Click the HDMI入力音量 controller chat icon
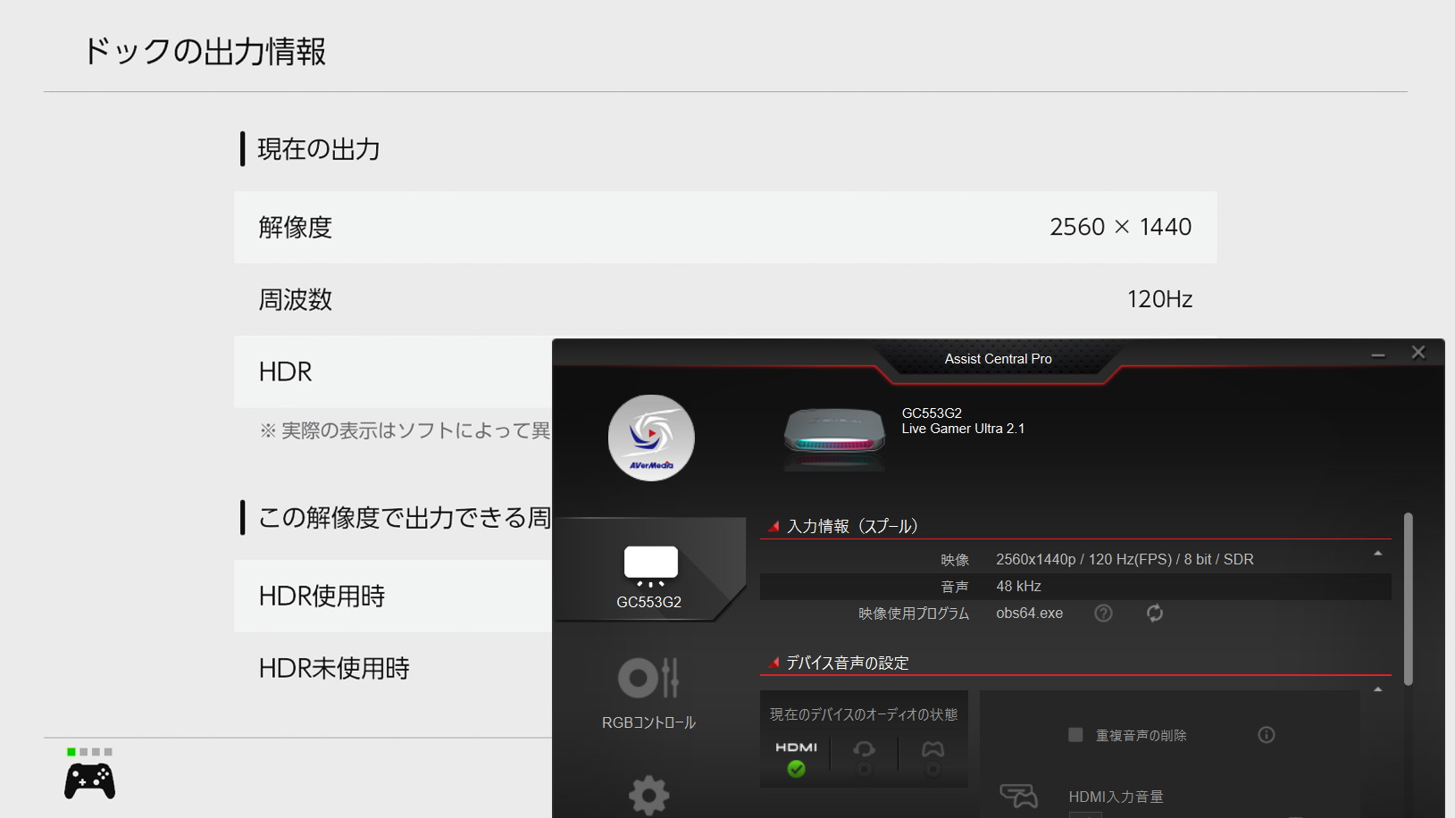The image size is (1455, 818). (x=1018, y=795)
